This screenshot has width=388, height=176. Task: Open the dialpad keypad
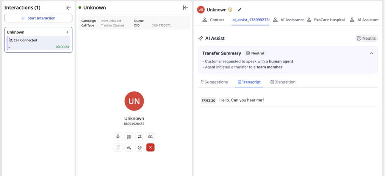coord(118,148)
